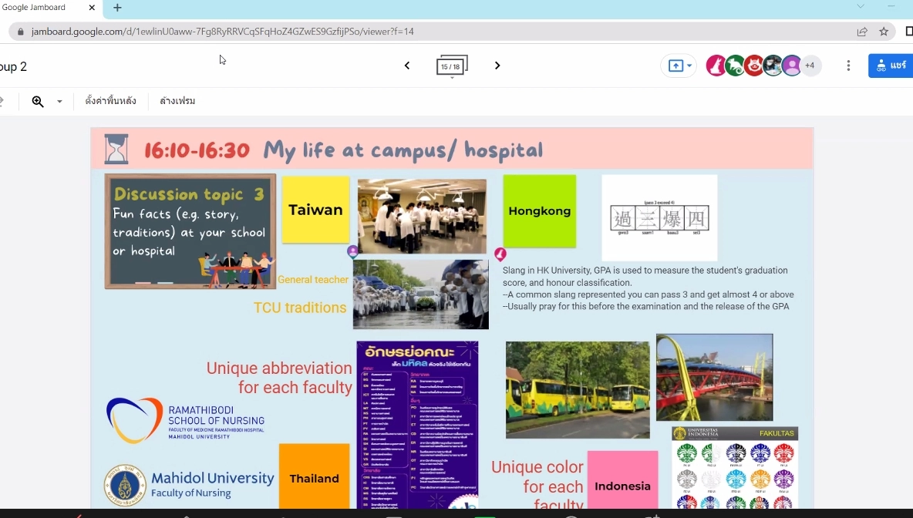Click the Chinese characters slang image
The height and width of the screenshot is (518, 913).
(x=660, y=218)
